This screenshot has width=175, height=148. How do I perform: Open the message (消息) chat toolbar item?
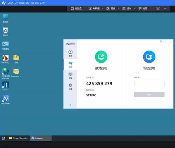143,8
